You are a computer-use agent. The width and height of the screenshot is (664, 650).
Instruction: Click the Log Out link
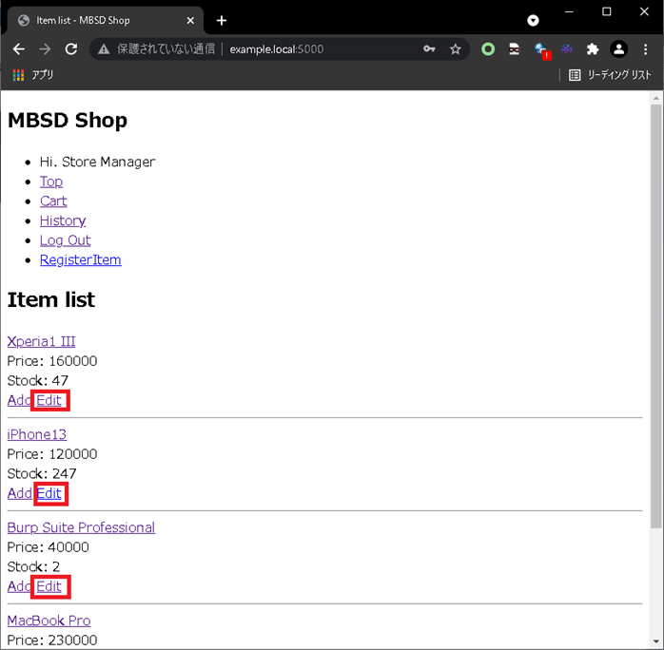[66, 240]
